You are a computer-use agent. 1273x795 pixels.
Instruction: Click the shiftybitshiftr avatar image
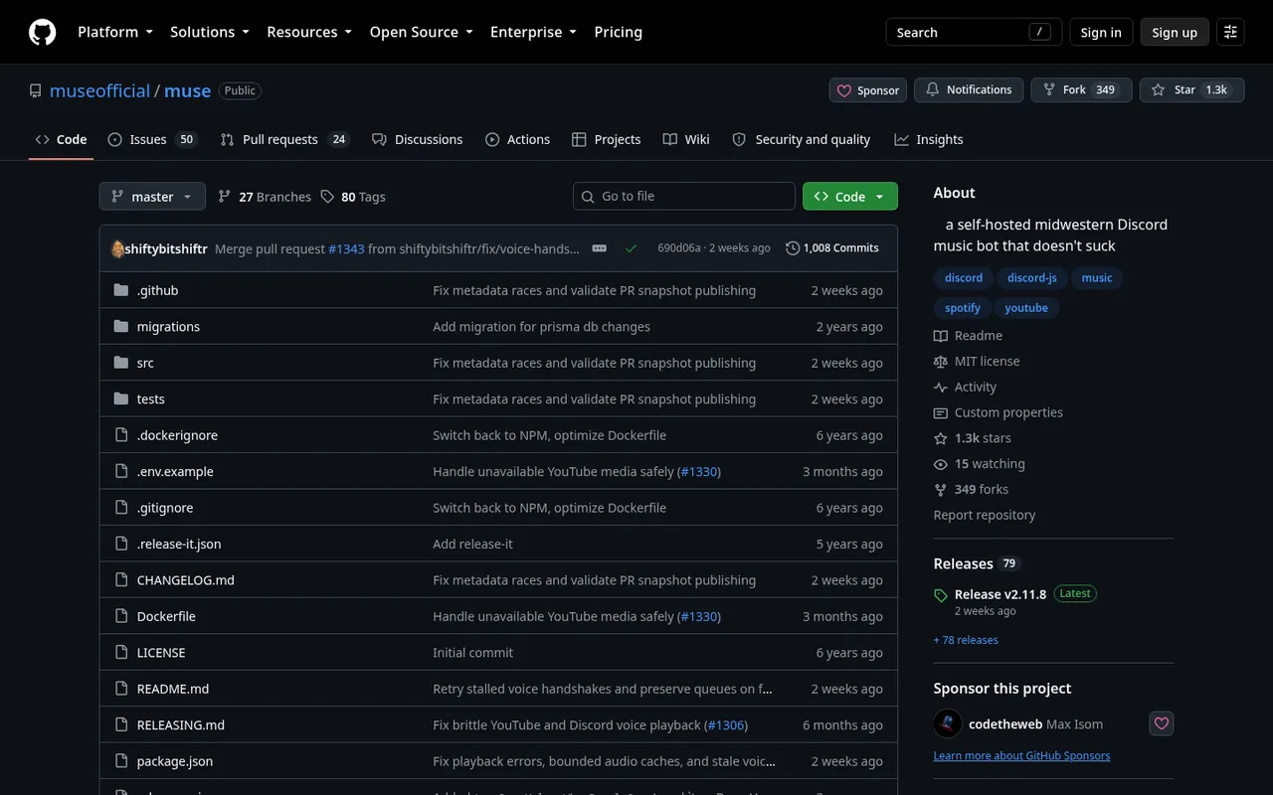coord(117,248)
